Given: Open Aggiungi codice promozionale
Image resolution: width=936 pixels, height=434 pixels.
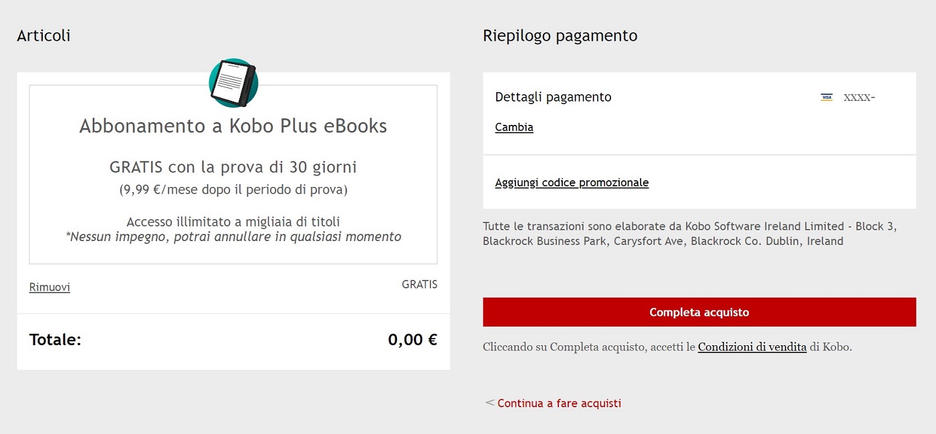Looking at the screenshot, I should point(572,182).
